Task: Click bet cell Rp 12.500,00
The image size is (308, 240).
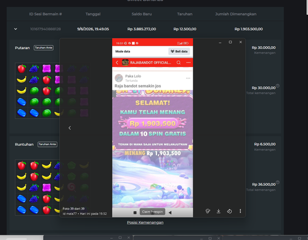Action: pyautogui.click(x=185, y=29)
